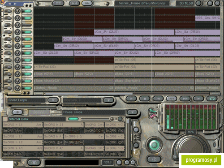Click the fast-forward double-arrow button
Image resolution: width=224 pixels, height=168 pixels.
pyautogui.click(x=185, y=99)
